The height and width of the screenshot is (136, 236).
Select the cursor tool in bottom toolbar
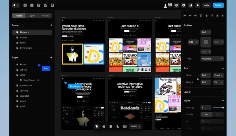(x=97, y=126)
